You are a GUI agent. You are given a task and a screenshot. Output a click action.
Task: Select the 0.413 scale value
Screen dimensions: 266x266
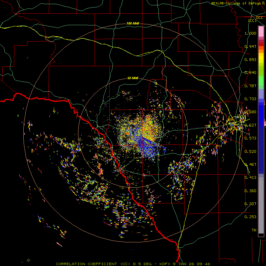[x=250, y=178]
